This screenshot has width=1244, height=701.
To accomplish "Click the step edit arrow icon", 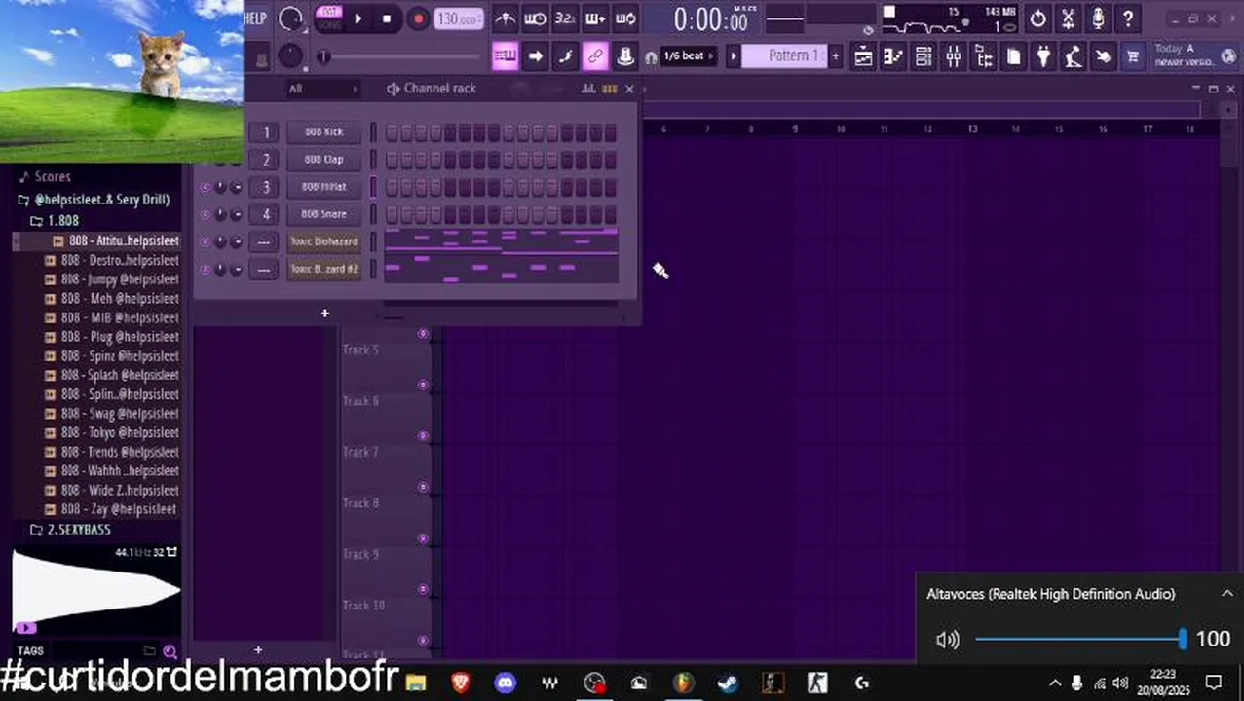I will click(x=535, y=56).
